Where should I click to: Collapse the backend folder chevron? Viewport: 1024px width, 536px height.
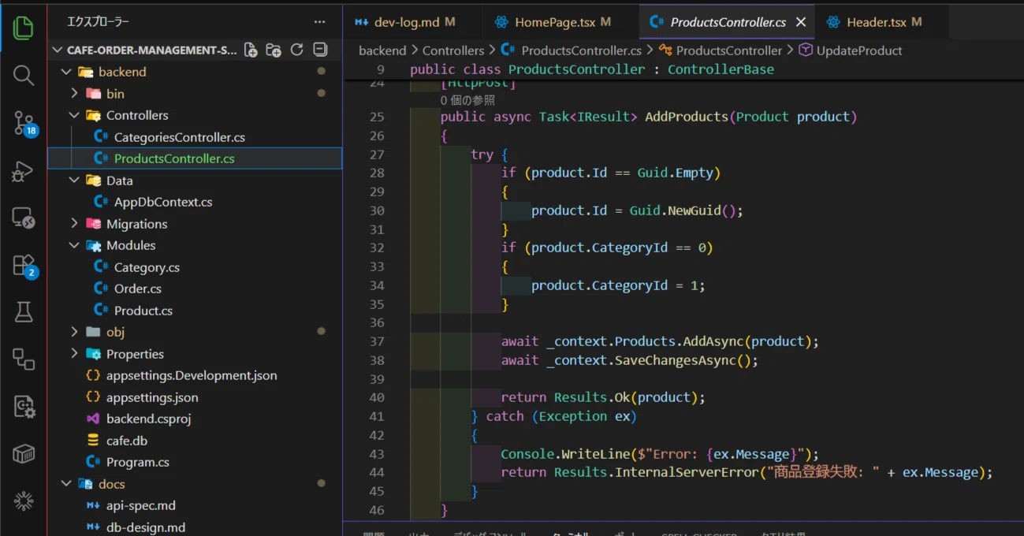point(66,72)
